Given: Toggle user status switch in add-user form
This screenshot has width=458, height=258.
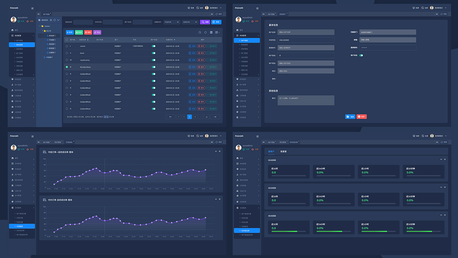Looking at the screenshot, I should (361, 55).
